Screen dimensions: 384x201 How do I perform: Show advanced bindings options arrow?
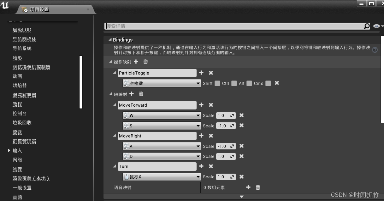(x=242, y=196)
